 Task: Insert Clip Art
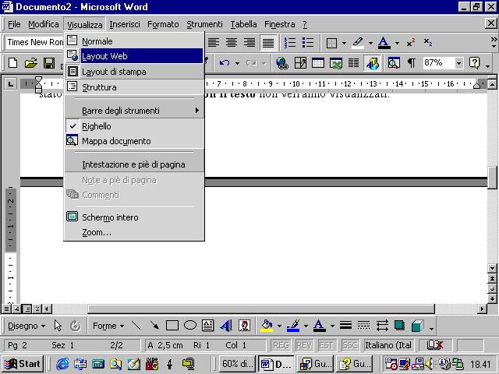tap(244, 326)
